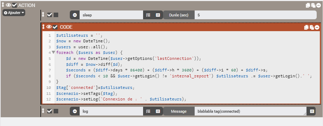Open action list icon next to sleep

tap(148, 15)
